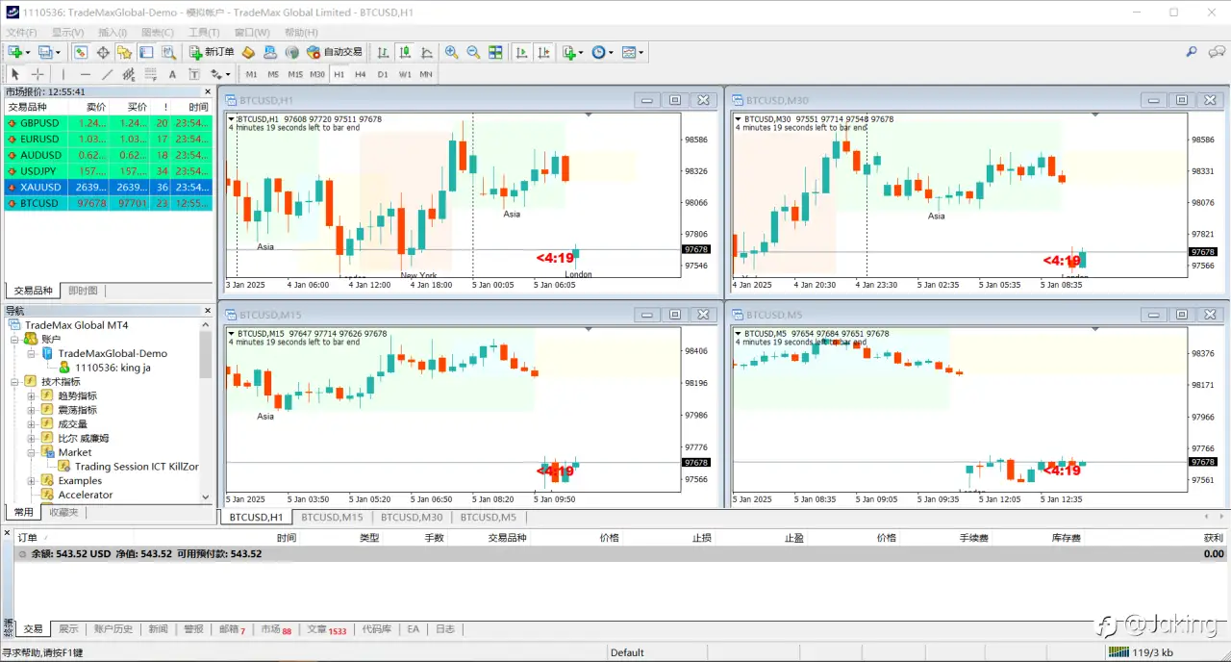Activate the BTCUSD,M15 chart tab
1231x662 pixels.
(x=332, y=517)
